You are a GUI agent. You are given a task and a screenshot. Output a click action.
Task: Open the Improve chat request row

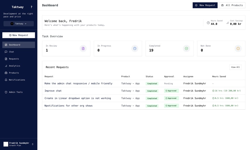point(53,91)
